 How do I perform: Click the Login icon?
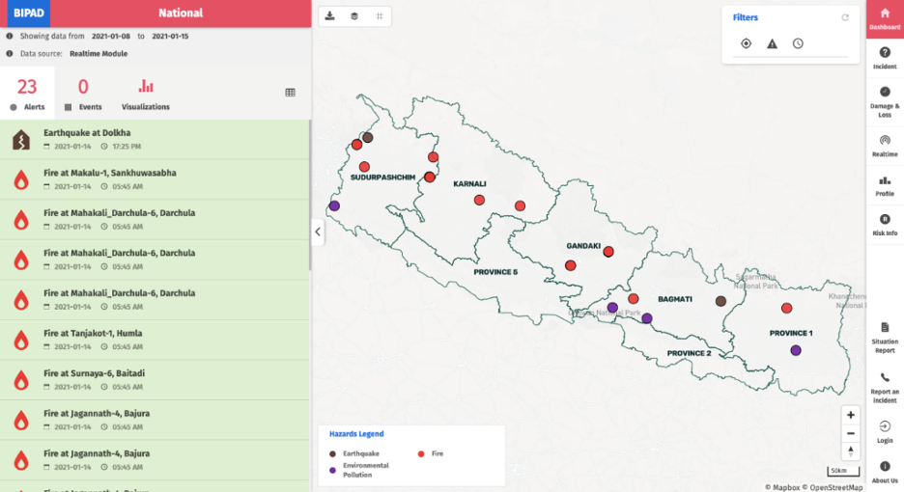885,426
